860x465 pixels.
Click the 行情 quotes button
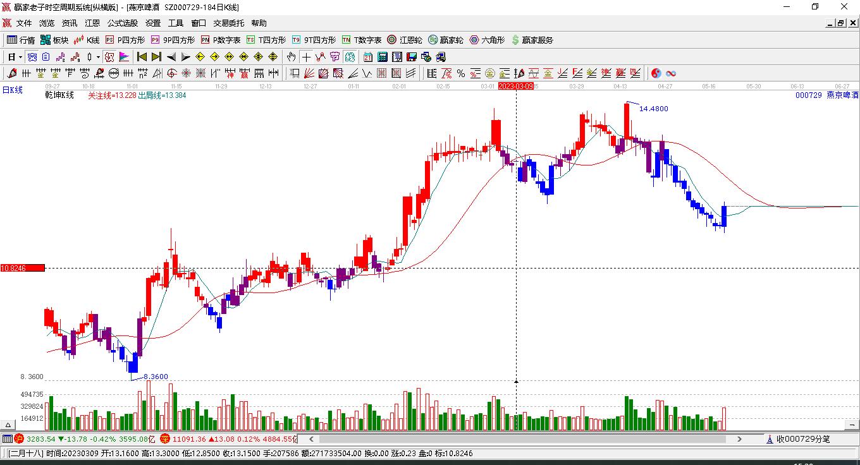(x=21, y=40)
